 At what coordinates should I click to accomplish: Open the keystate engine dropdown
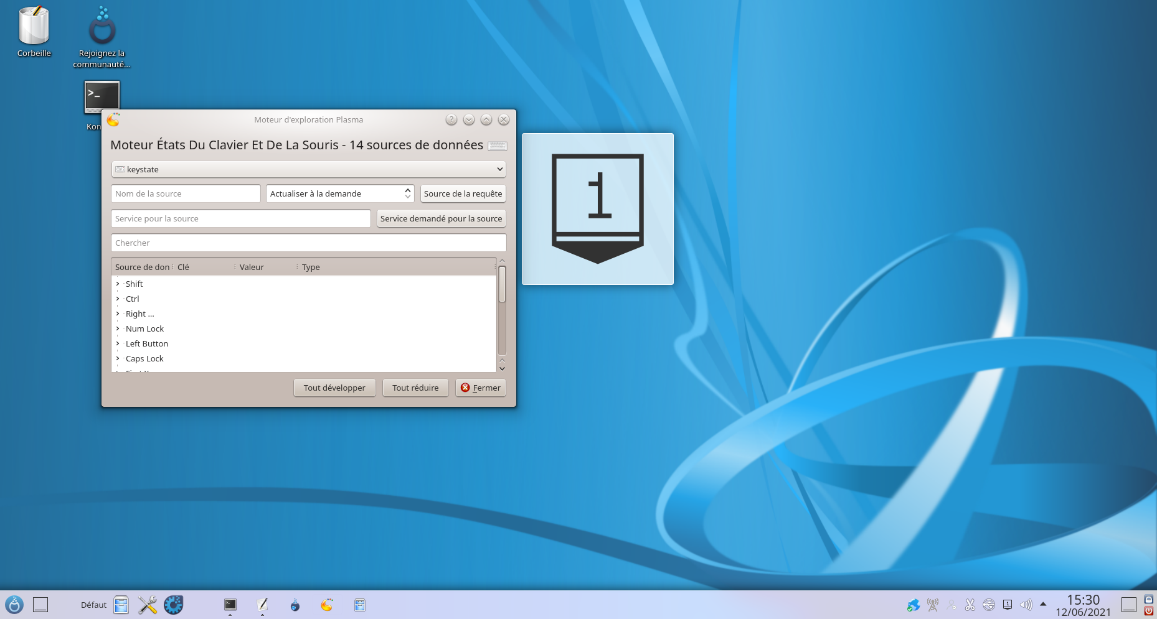(x=309, y=169)
